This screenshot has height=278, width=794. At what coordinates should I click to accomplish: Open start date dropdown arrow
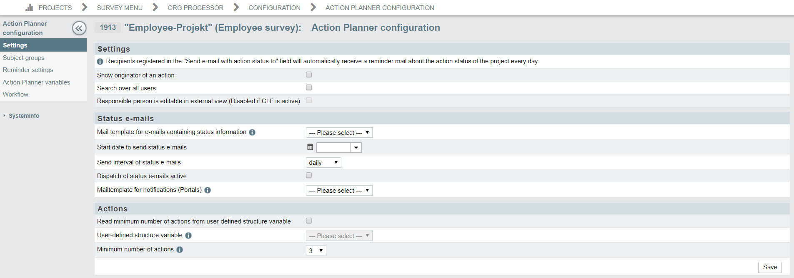[x=356, y=148]
